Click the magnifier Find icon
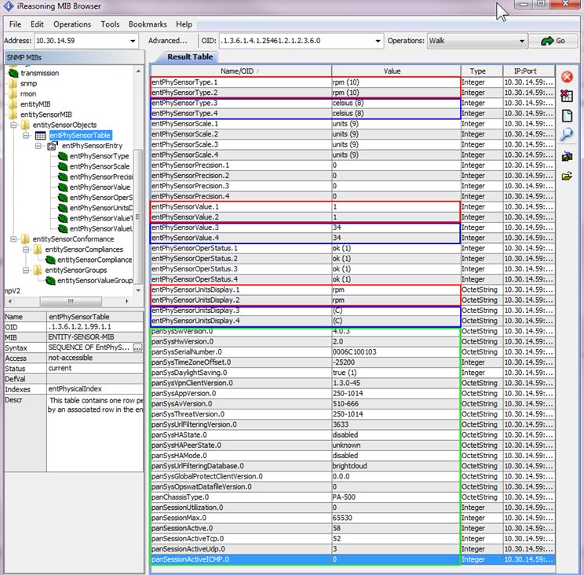Screen dimensions: 584x575 point(567,134)
